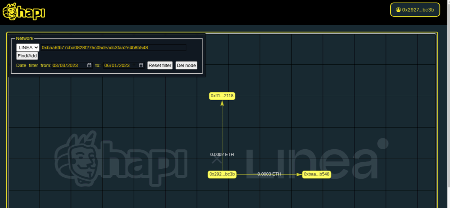Image resolution: width=450 pixels, height=208 pixels.
Task: Open calendar picker for the from date
Action: (x=89, y=65)
